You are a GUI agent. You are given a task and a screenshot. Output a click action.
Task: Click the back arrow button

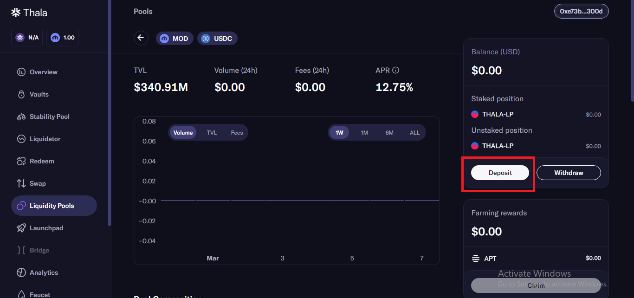point(141,38)
